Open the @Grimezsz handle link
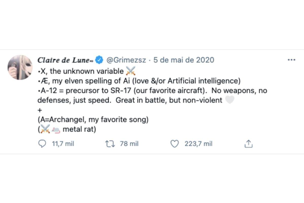 point(126,60)
